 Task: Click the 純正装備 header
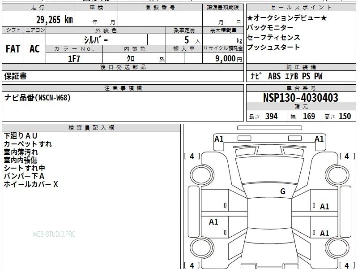click(x=301, y=67)
